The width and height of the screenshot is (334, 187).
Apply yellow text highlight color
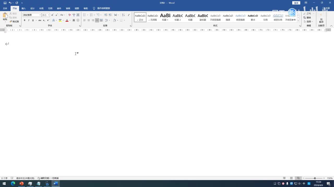click(x=60, y=20)
